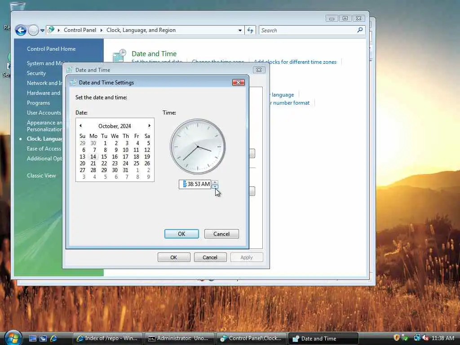Screen dimensions: 460x345
Task: Open the recent pages dropdown arrow
Action: 42,30
